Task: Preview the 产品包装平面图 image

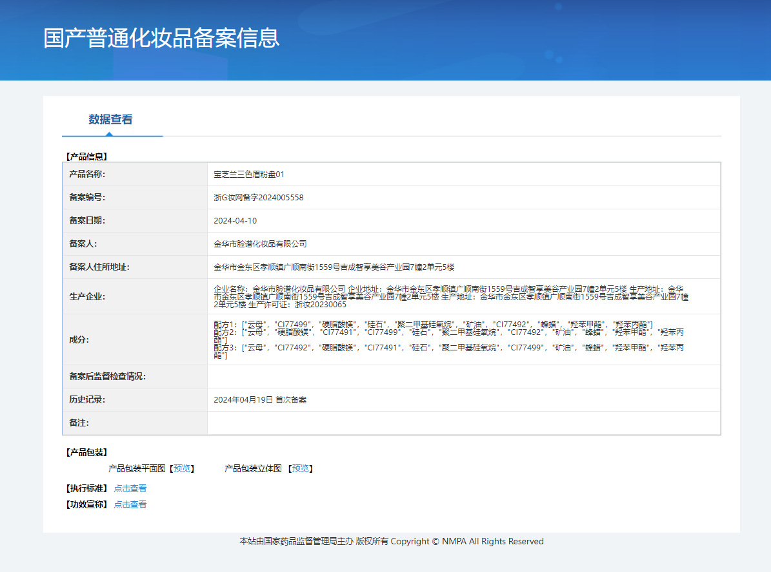Action: pos(182,468)
